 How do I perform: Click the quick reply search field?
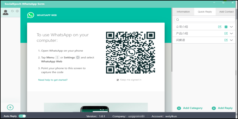[x=205, y=20]
